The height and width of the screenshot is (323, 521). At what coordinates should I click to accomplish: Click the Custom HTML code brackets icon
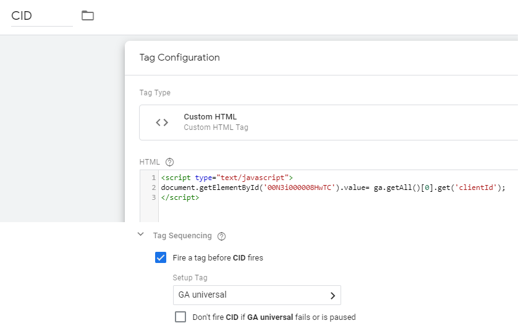click(162, 123)
